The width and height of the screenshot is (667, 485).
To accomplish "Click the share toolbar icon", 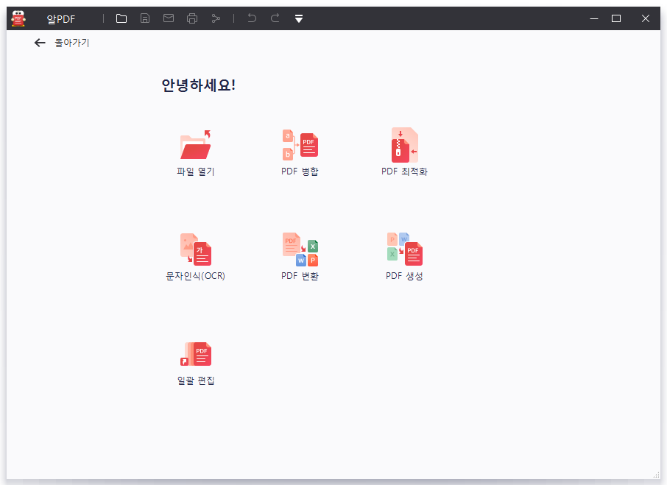I will 216,18.
